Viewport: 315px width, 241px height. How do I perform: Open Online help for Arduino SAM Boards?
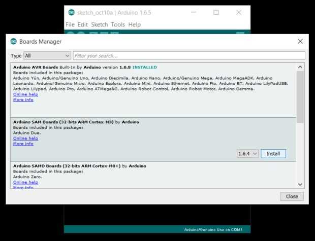(25, 139)
